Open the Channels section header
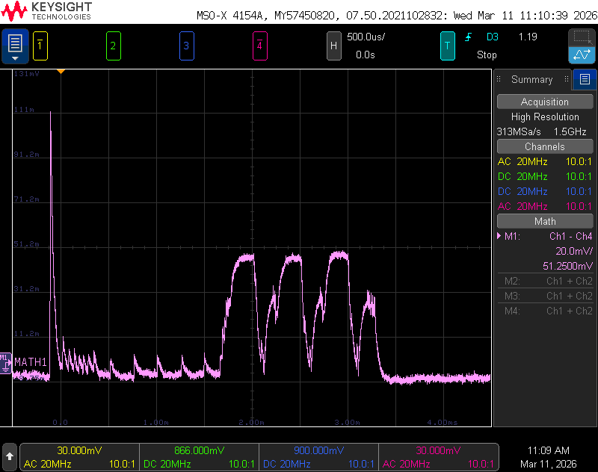The width and height of the screenshot is (598, 472). coord(545,146)
